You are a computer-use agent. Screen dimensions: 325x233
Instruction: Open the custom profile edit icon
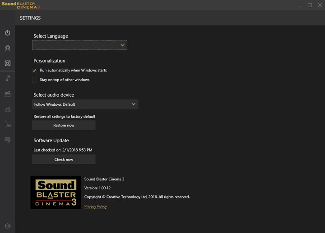[x=8, y=140]
